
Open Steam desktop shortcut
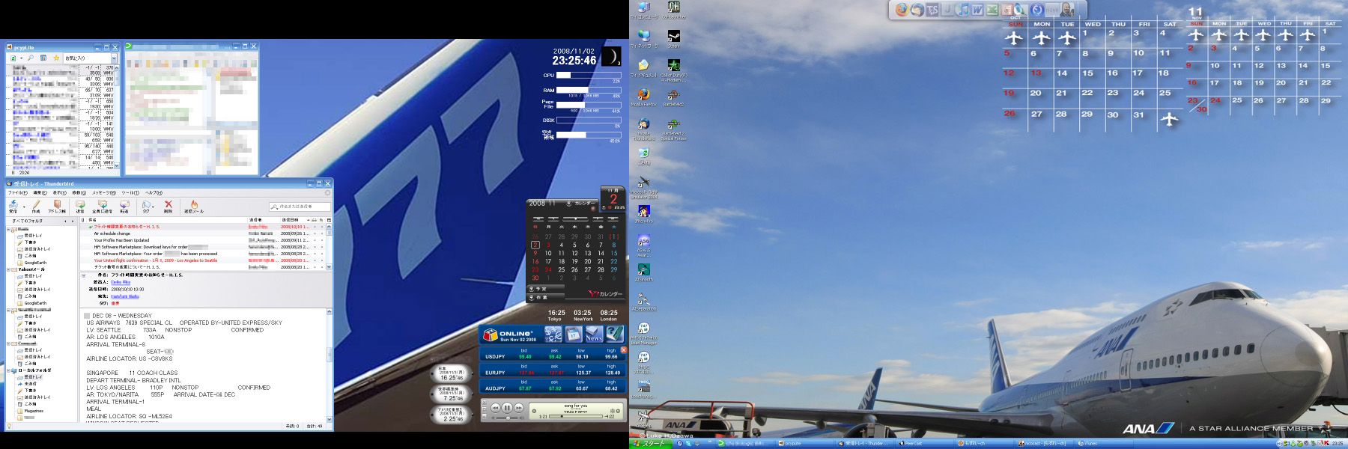pyautogui.click(x=673, y=39)
